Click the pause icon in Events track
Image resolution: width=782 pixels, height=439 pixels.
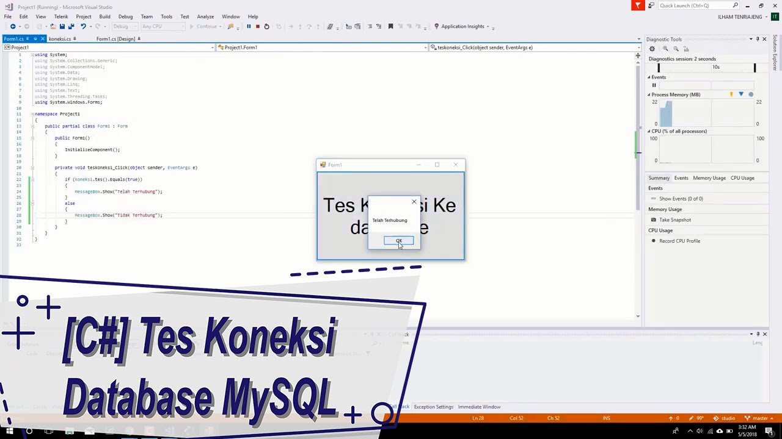point(654,85)
